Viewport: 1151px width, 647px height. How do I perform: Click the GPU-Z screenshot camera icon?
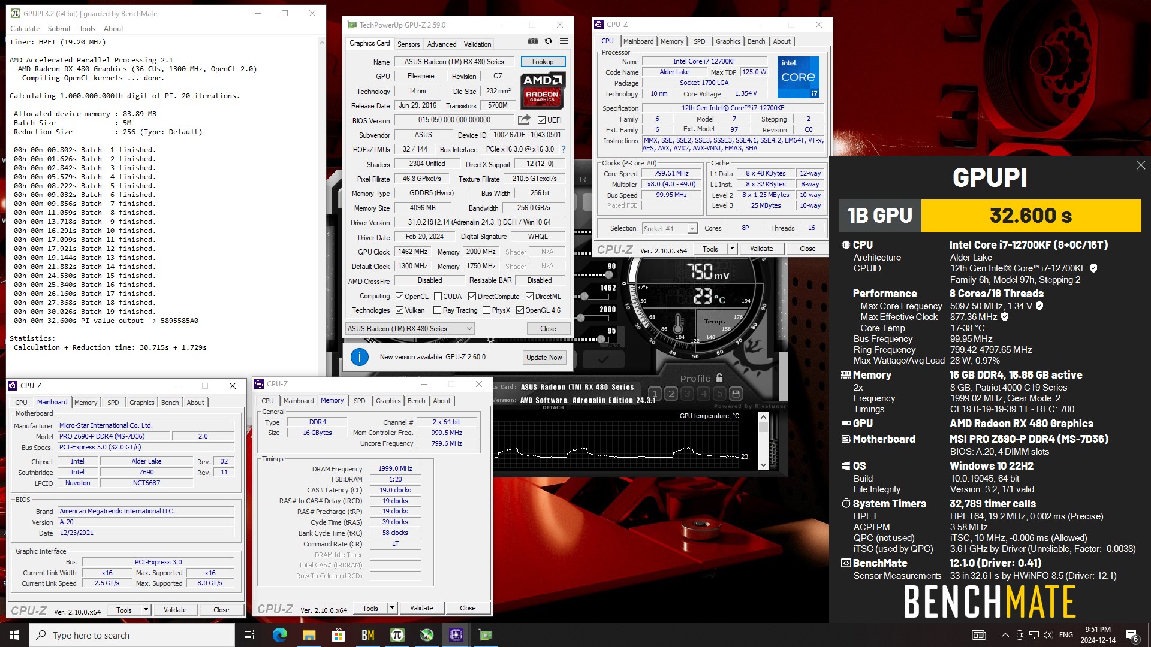[x=532, y=41]
